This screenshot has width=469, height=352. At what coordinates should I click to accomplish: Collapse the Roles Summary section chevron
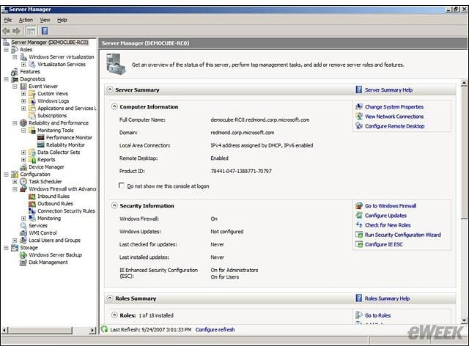pos(110,298)
